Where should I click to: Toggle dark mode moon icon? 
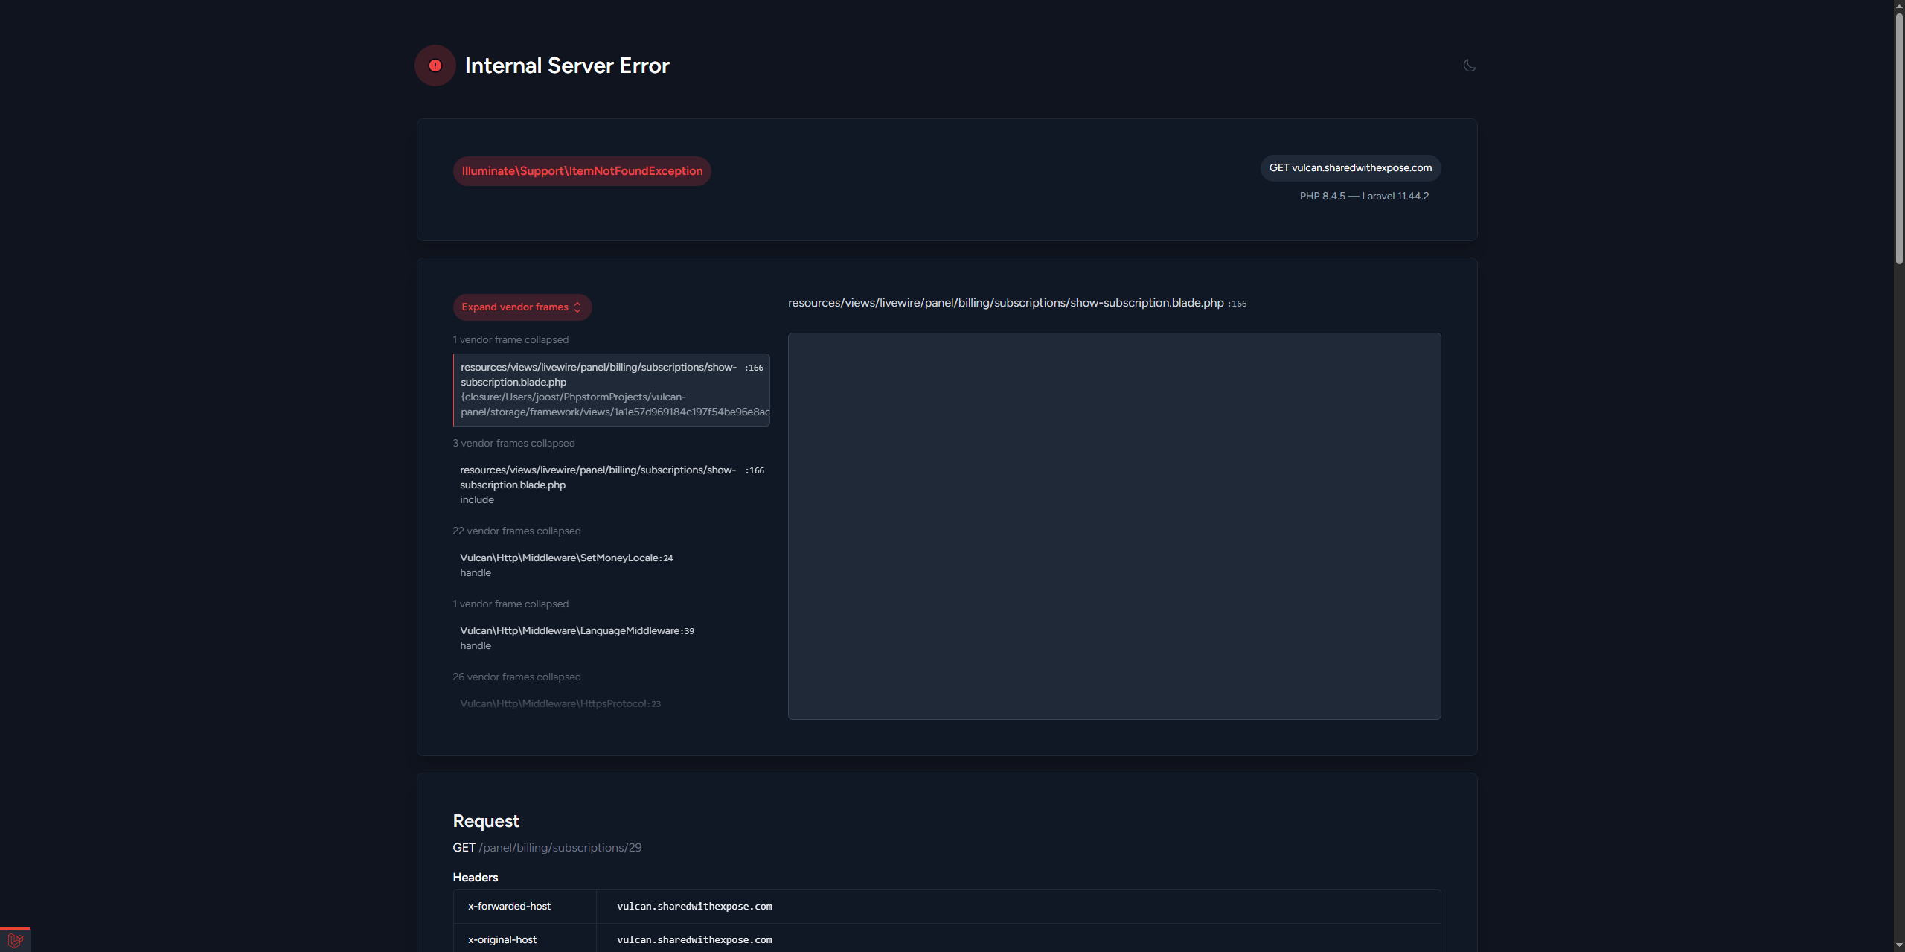(1470, 66)
